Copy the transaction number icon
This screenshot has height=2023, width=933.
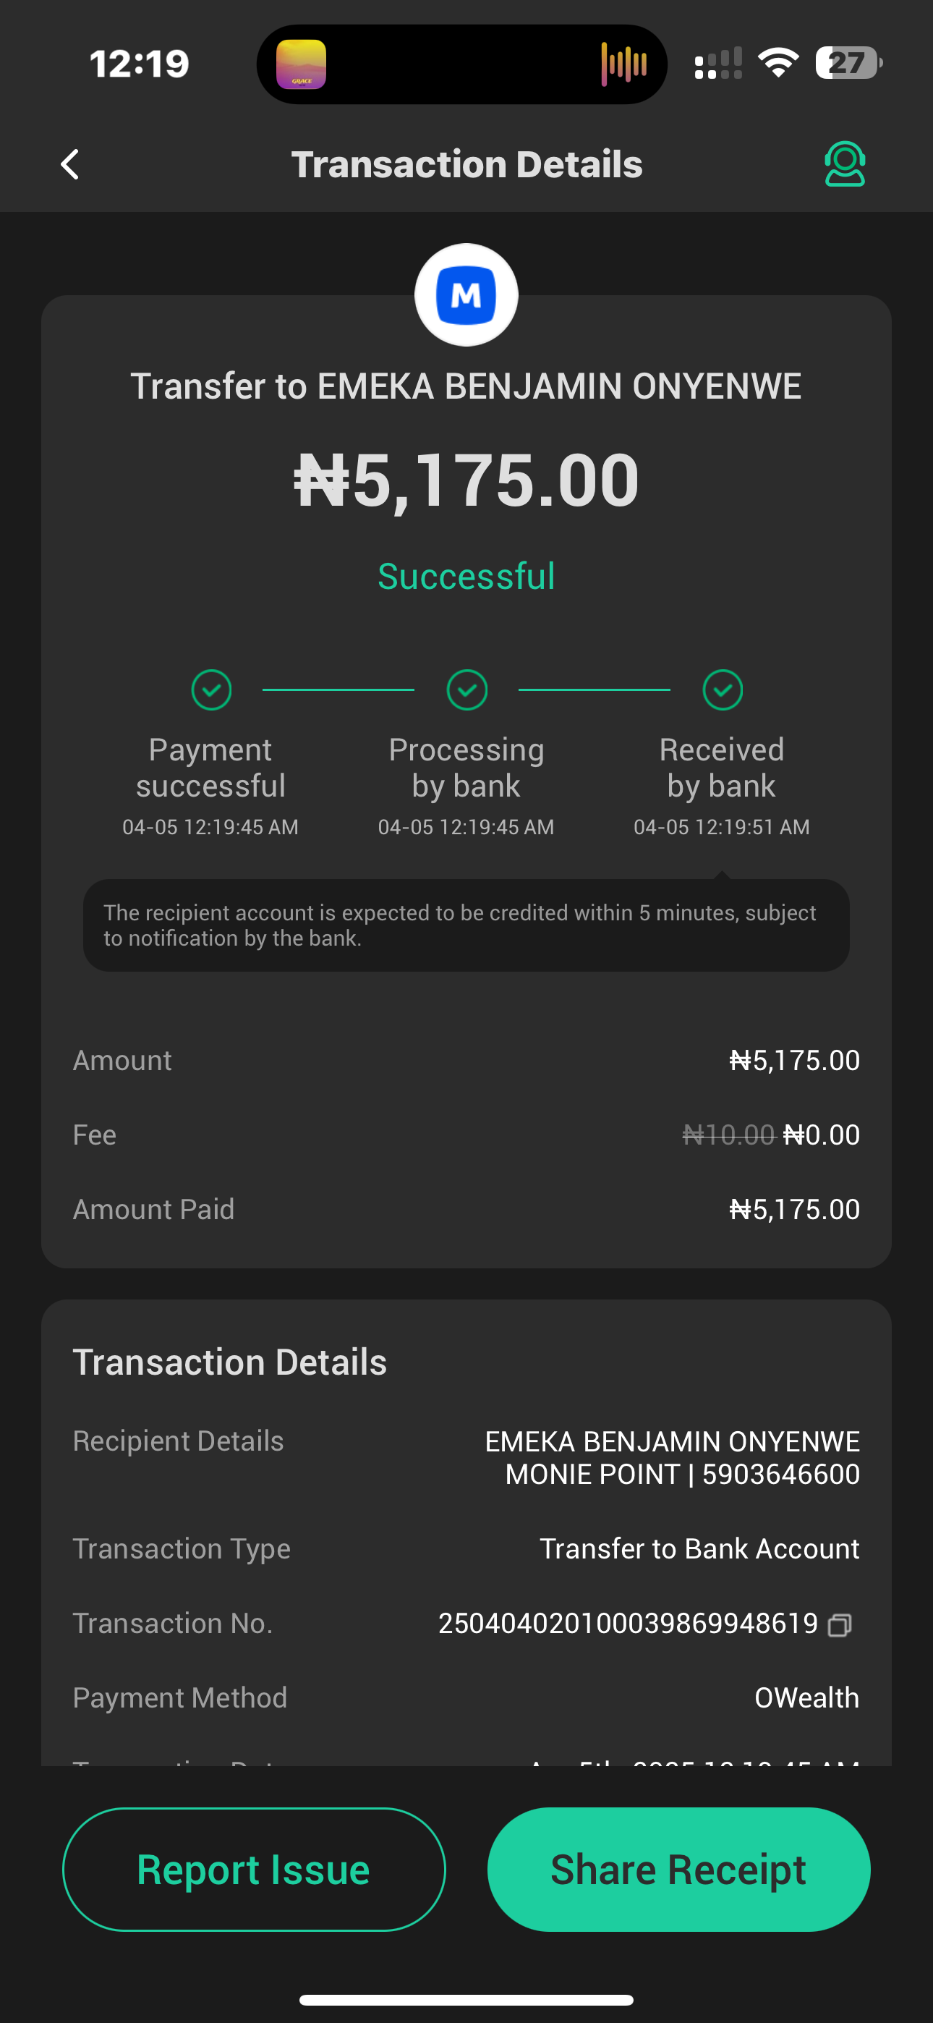coord(840,1624)
